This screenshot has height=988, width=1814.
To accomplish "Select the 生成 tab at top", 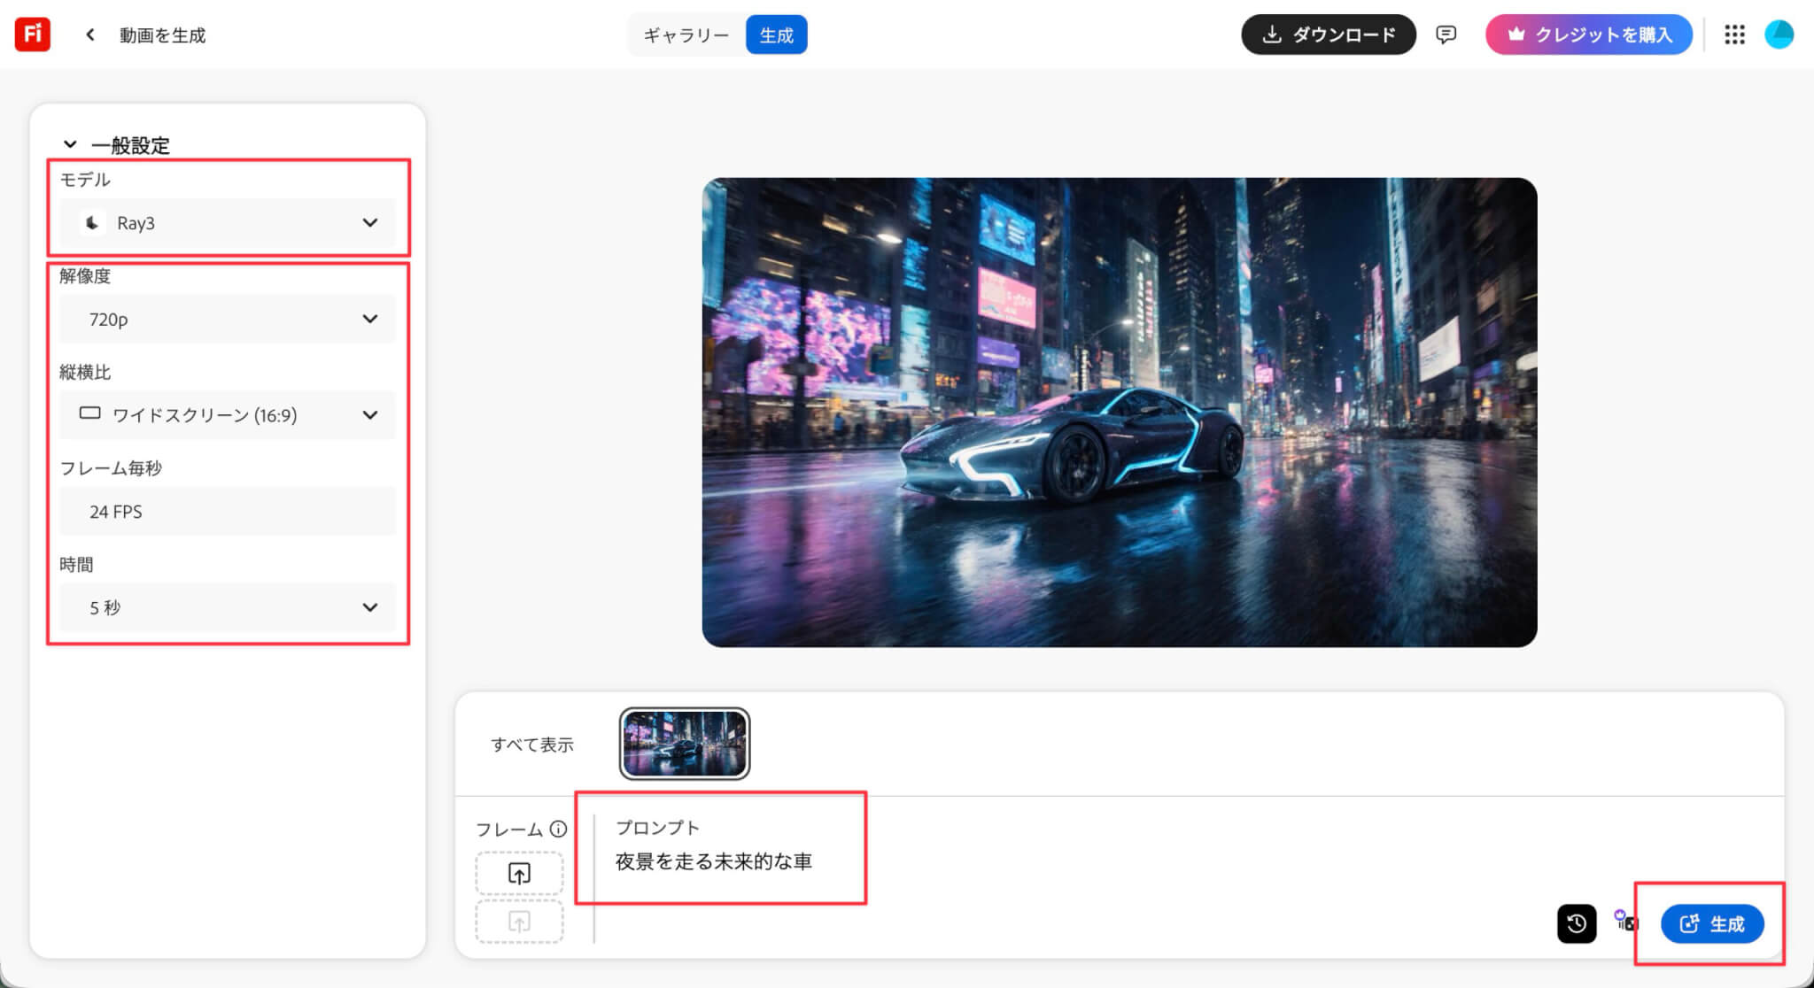I will pyautogui.click(x=776, y=35).
